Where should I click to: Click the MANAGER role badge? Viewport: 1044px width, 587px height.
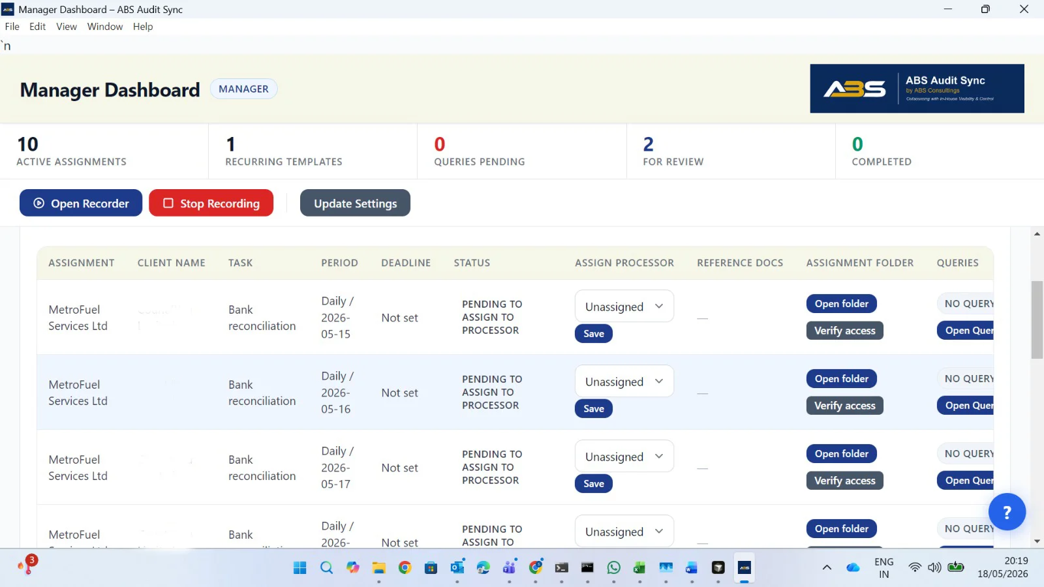coord(243,89)
